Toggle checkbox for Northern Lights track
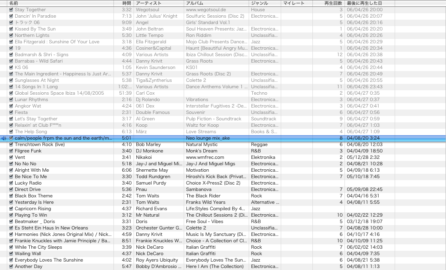 coord(11,36)
